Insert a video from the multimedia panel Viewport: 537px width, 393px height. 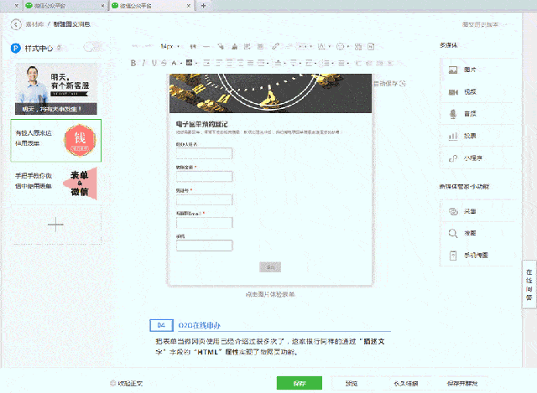[x=475, y=91]
